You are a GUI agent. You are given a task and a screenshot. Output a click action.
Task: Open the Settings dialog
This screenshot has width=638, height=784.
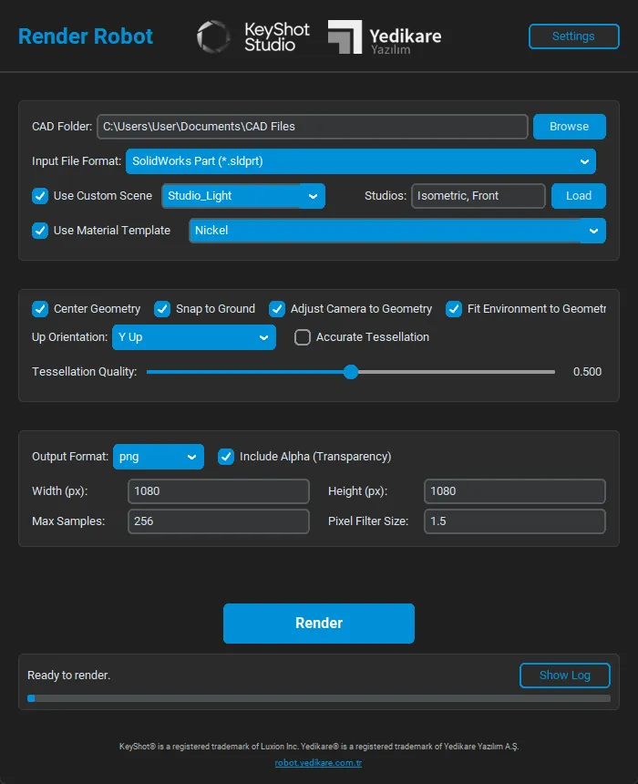tap(573, 36)
